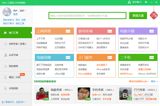
Task: Click office问题 entry
Action: coord(60,74)
